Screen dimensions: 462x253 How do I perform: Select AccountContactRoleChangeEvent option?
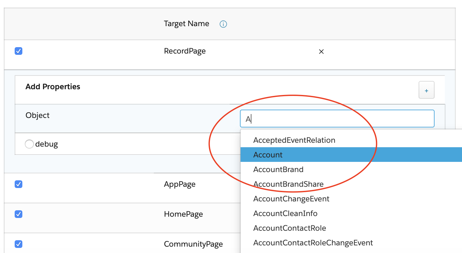coord(351,243)
